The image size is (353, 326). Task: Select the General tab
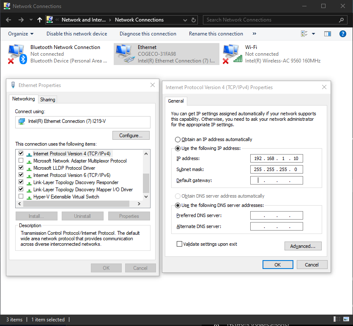[x=176, y=101]
